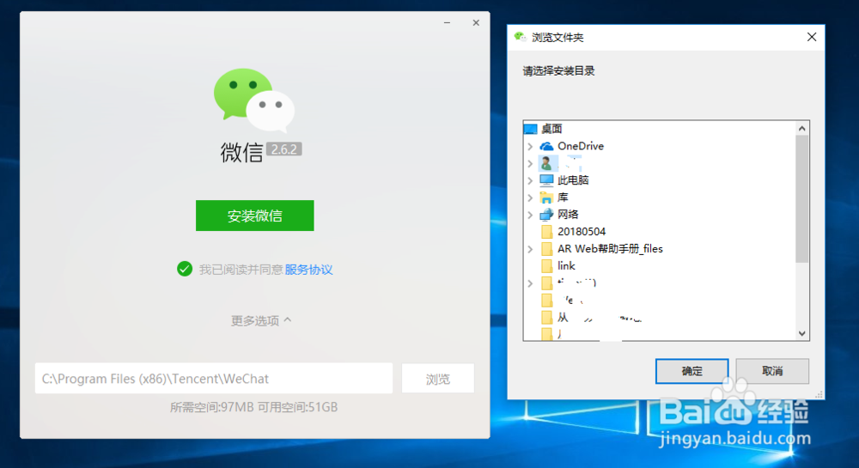Click the user profile folder icon
This screenshot has height=468, width=859.
[x=546, y=163]
